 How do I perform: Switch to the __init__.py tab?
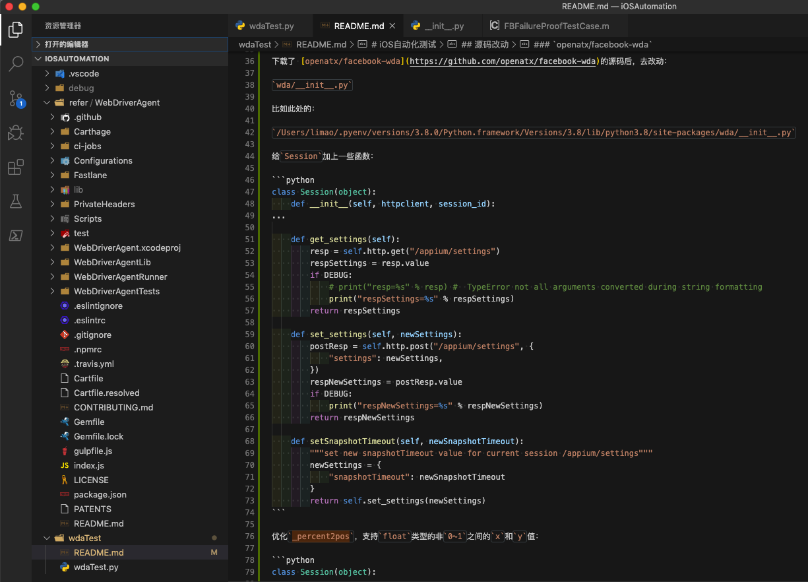(443, 26)
